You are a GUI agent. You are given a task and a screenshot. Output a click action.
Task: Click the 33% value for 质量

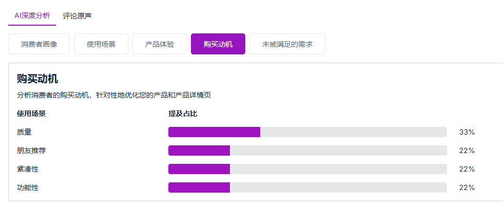467,132
